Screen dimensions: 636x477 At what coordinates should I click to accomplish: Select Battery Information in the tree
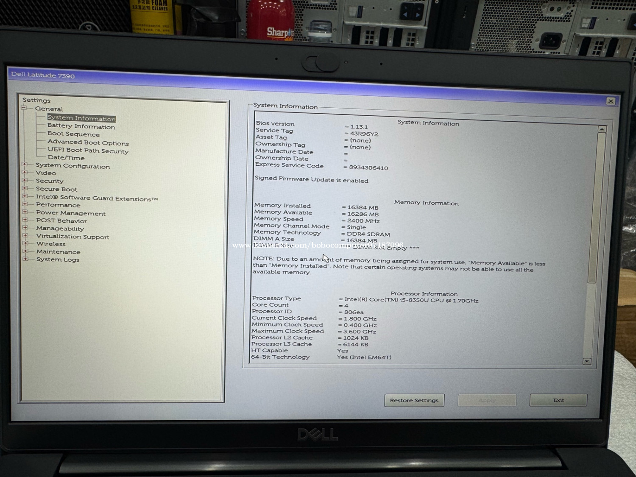point(81,126)
